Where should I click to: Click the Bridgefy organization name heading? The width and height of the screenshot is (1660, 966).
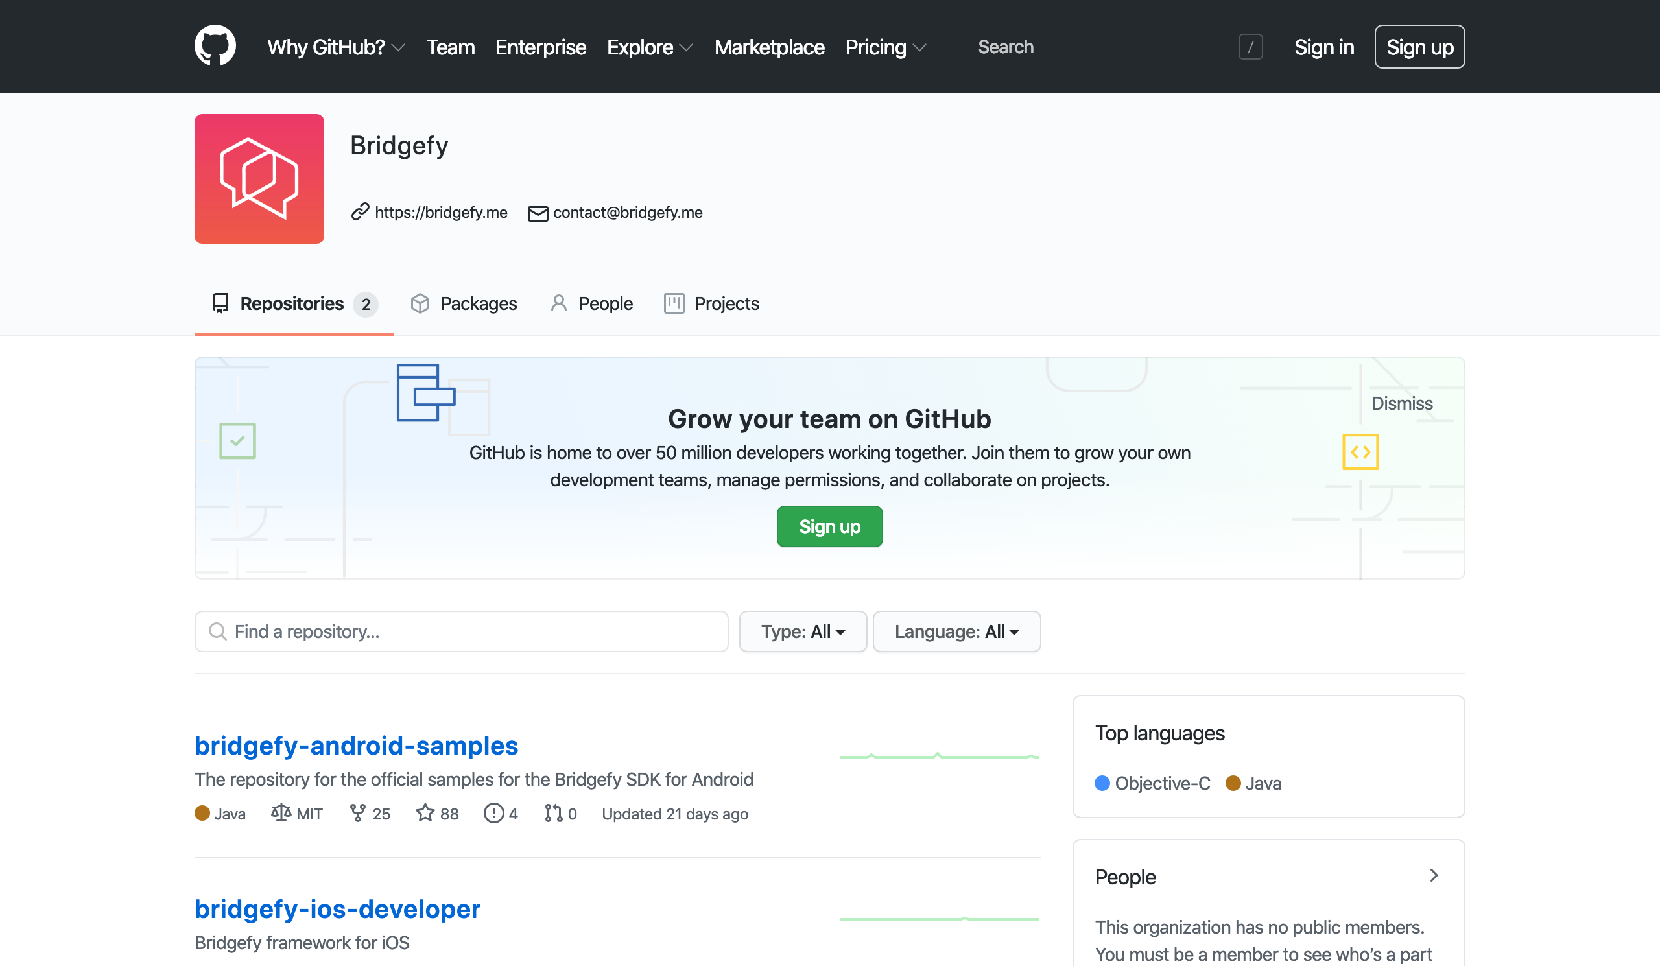click(399, 145)
